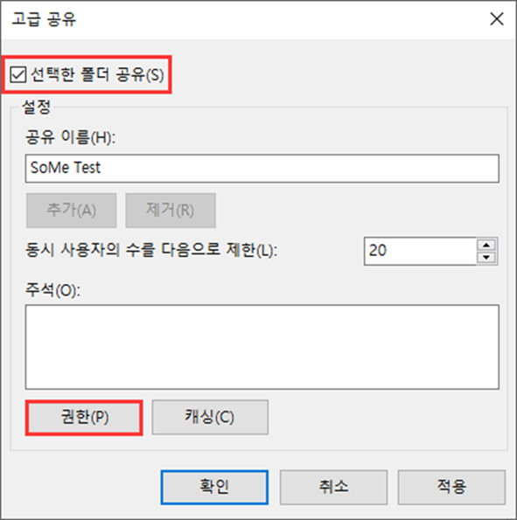Viewport: 517px width, 520px height.
Task: Focus the 공유 이름 field containing SoMe Test
Action: 262,168
